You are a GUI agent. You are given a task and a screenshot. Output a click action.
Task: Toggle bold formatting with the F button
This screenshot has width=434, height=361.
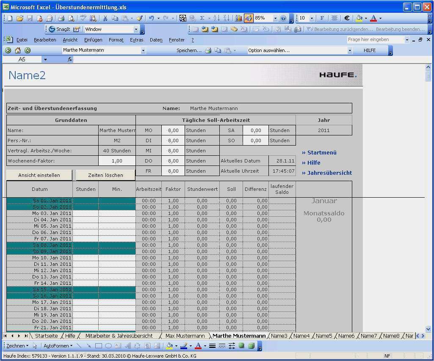click(322, 18)
